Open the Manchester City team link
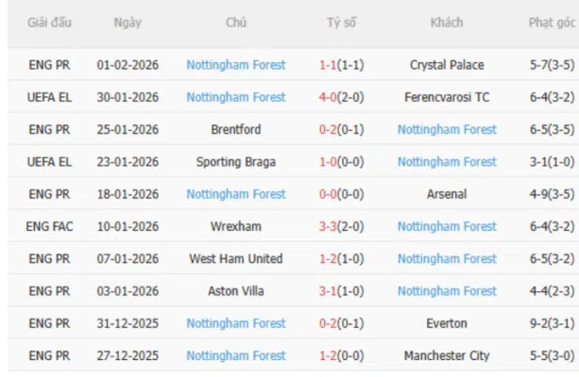This screenshot has width=579, height=377. click(447, 355)
